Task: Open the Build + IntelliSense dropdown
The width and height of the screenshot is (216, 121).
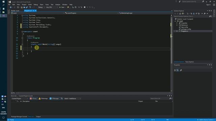Action: coord(73,98)
